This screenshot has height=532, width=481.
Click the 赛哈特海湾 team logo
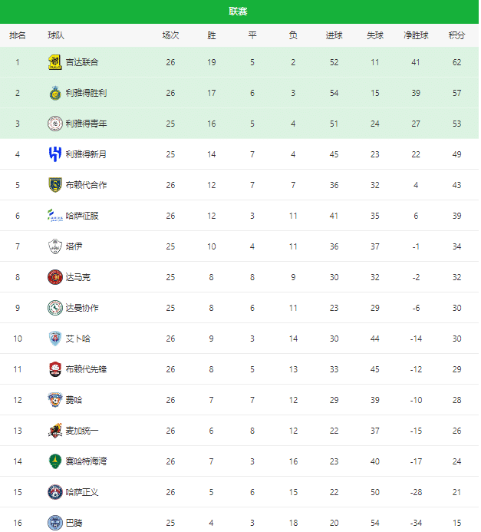[54, 461]
